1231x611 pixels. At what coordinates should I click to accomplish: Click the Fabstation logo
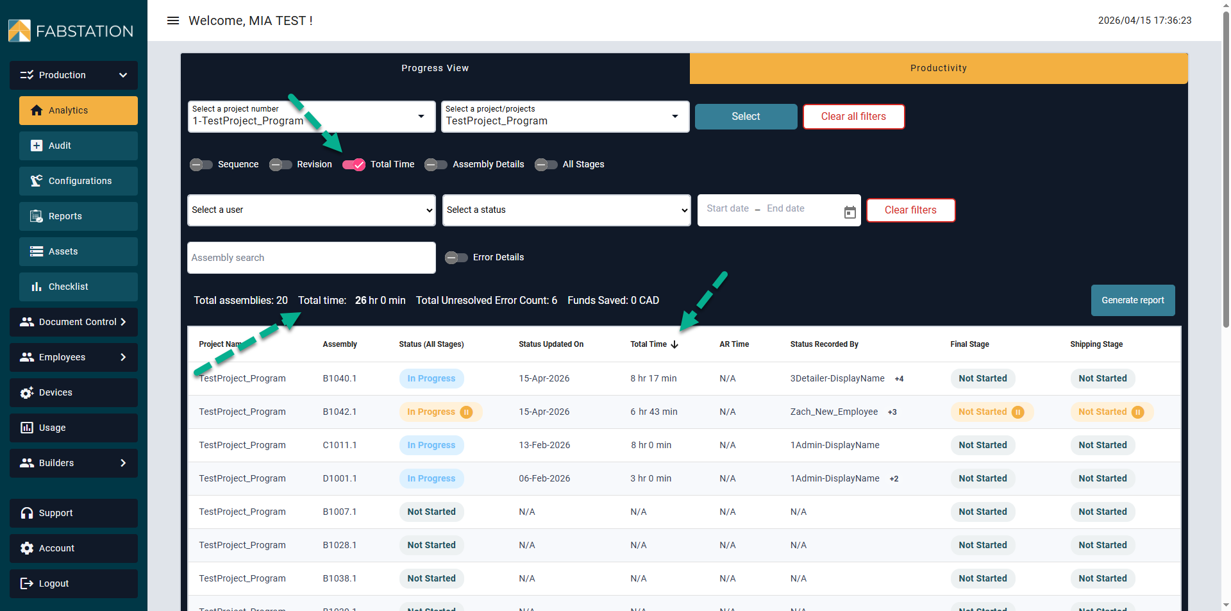[x=71, y=31]
